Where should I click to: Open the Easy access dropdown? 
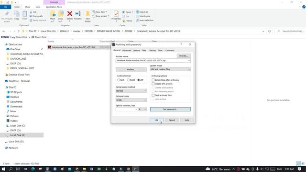tap(101, 16)
